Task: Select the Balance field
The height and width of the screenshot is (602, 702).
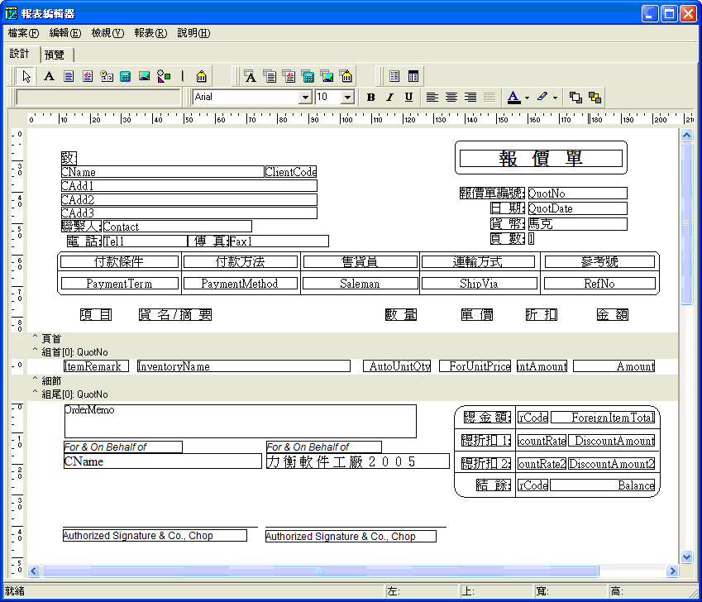Action: pos(603,485)
